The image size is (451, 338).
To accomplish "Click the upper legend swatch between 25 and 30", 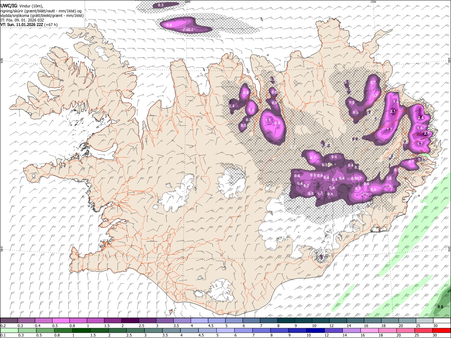I will tap(424, 321).
